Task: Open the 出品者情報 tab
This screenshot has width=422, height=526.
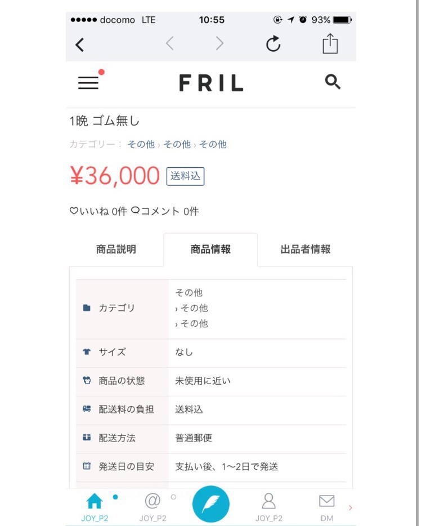Action: (x=306, y=249)
